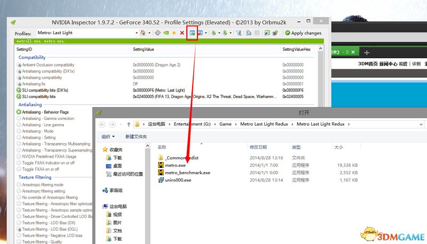Click the add application to profile icon
The height and width of the screenshot is (244, 427).
(x=192, y=33)
